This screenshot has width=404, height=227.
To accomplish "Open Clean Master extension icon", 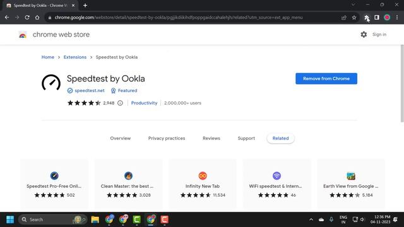I will click(x=128, y=176).
